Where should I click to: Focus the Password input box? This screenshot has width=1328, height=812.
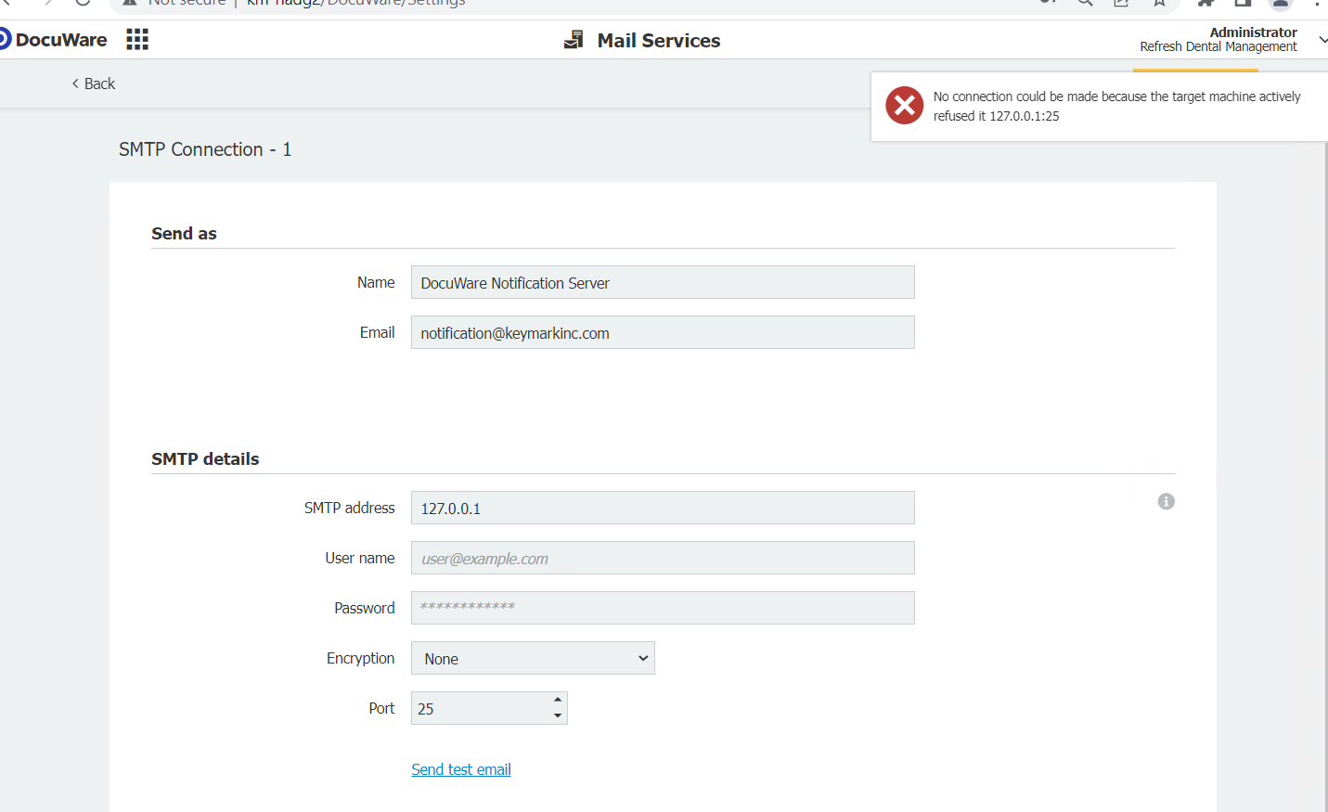(x=662, y=608)
